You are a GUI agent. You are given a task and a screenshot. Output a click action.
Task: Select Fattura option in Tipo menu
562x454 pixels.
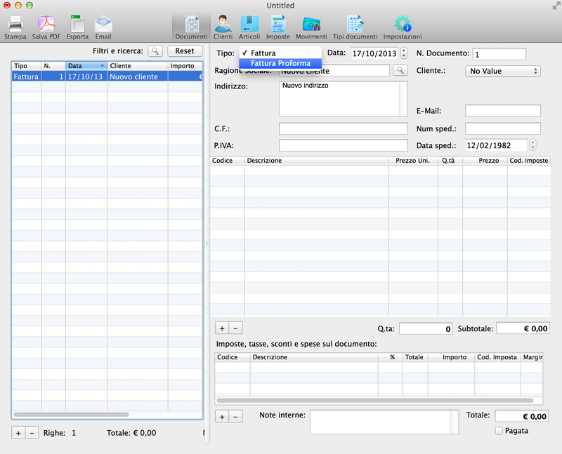tap(280, 53)
